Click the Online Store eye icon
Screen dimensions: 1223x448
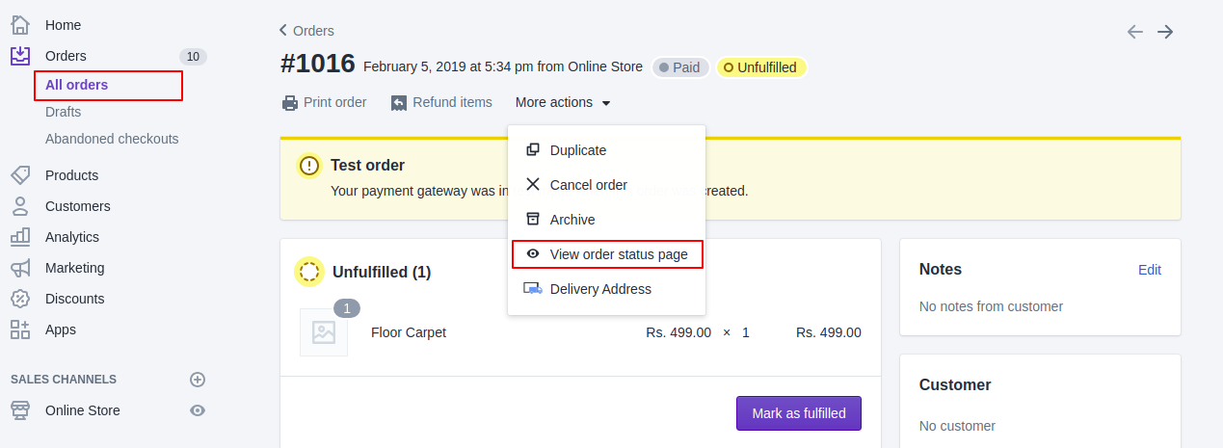click(x=198, y=410)
